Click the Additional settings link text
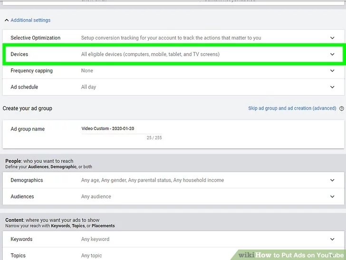Screen dimensions: 346x260 [x=30, y=20]
